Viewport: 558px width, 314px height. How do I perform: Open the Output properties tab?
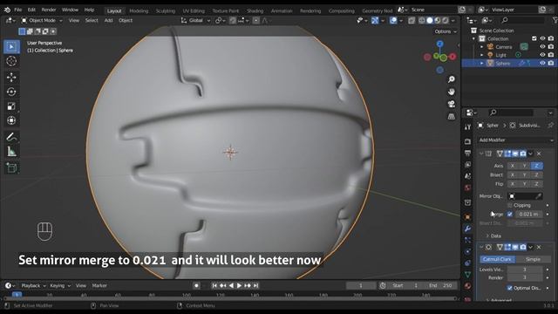[467, 154]
